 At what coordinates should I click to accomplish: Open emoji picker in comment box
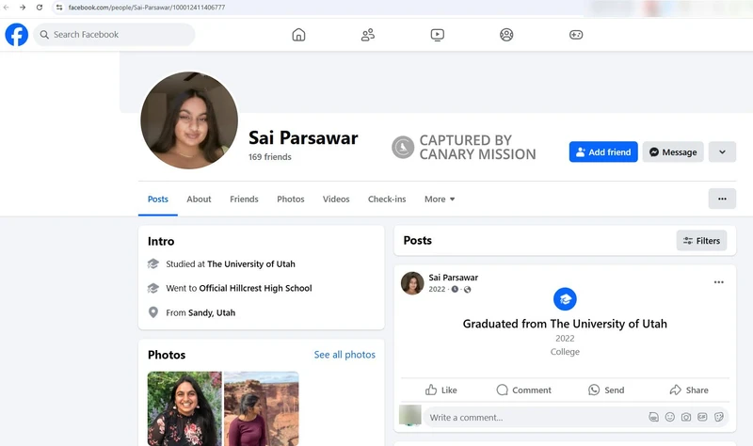pos(670,417)
